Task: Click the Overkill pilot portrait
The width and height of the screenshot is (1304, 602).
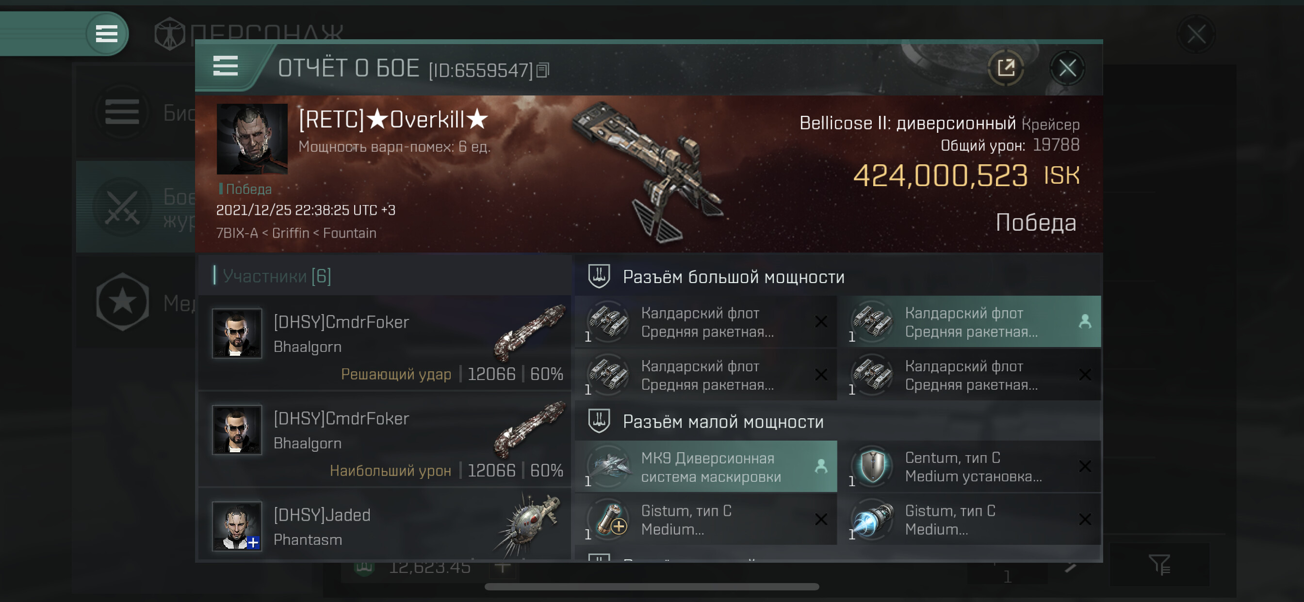Action: [252, 139]
